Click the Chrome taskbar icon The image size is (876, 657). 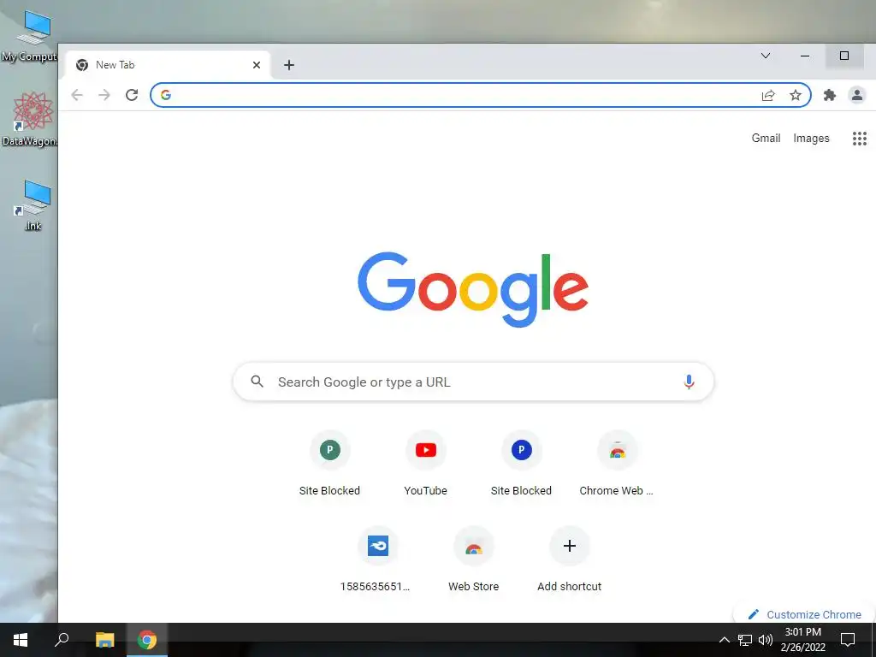(147, 640)
